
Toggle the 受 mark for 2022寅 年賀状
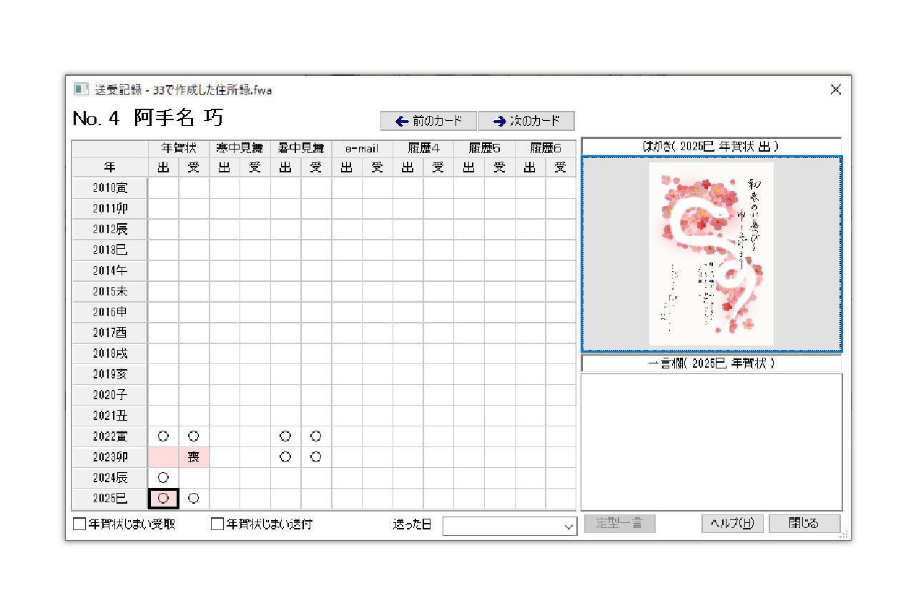(x=193, y=436)
